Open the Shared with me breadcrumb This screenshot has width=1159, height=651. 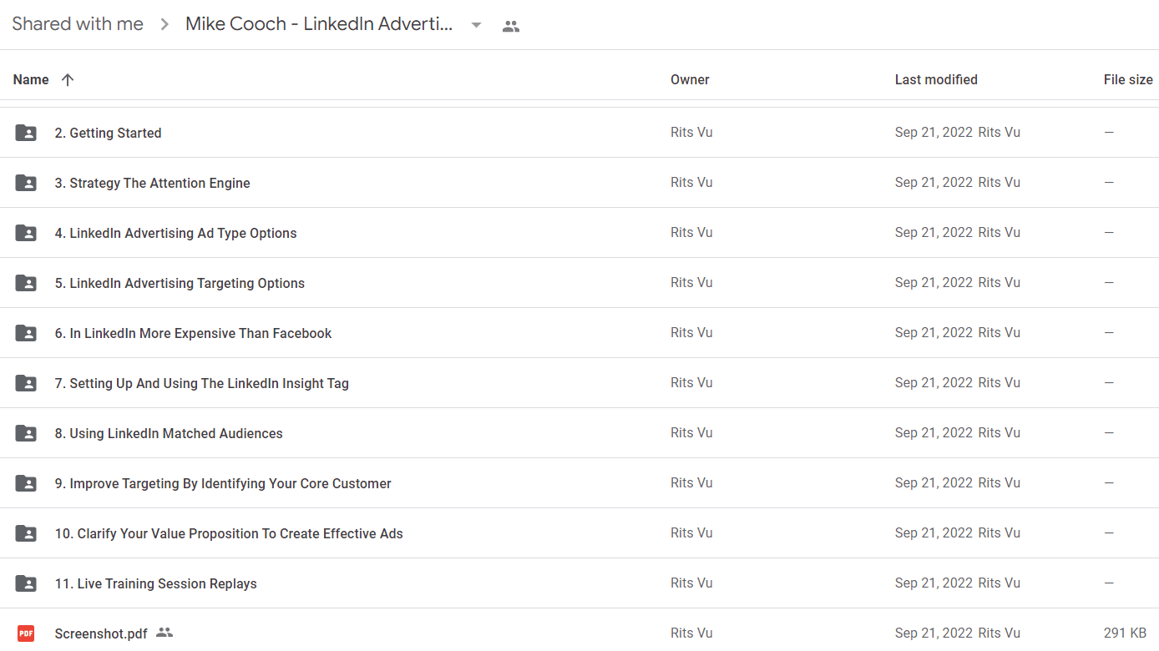[x=78, y=24]
